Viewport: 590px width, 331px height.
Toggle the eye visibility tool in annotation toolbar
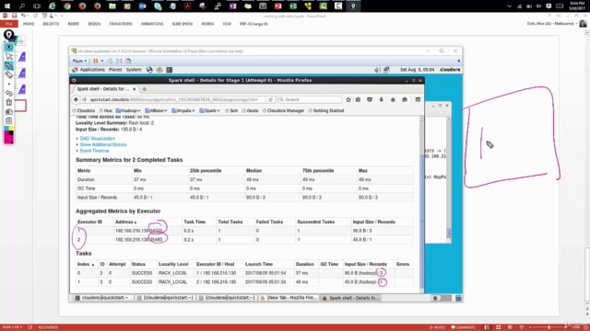[x=9, y=47]
